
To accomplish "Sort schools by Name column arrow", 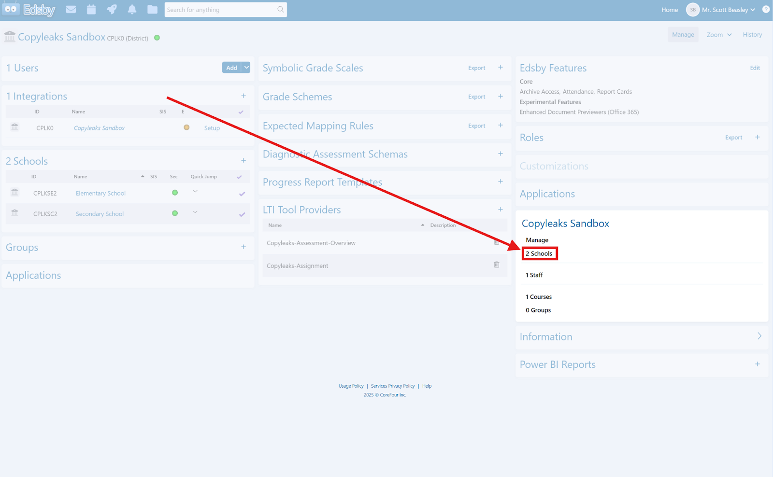I will (143, 177).
